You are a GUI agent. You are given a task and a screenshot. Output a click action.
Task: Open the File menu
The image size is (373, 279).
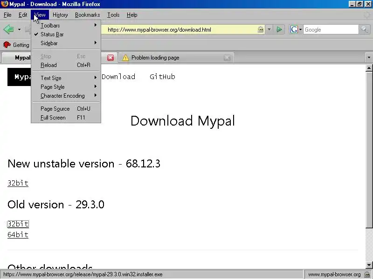point(7,15)
